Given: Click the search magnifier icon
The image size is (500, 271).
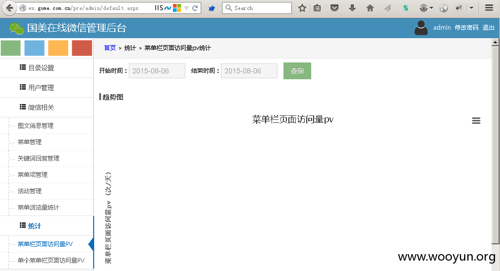Looking at the screenshot, I should [x=228, y=8].
